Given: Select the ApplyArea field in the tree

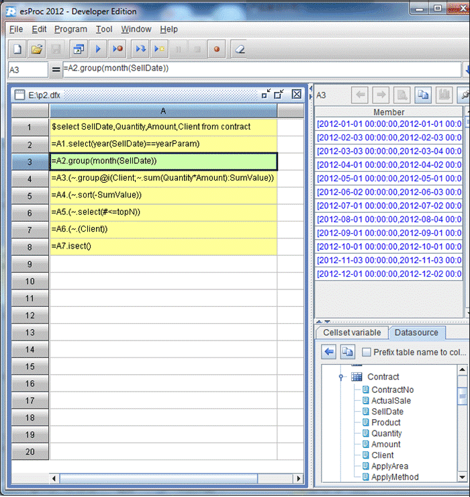Looking at the screenshot, I should pos(389,466).
